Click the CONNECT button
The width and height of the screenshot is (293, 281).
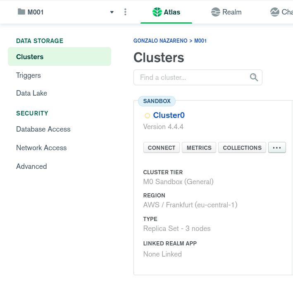pos(162,148)
